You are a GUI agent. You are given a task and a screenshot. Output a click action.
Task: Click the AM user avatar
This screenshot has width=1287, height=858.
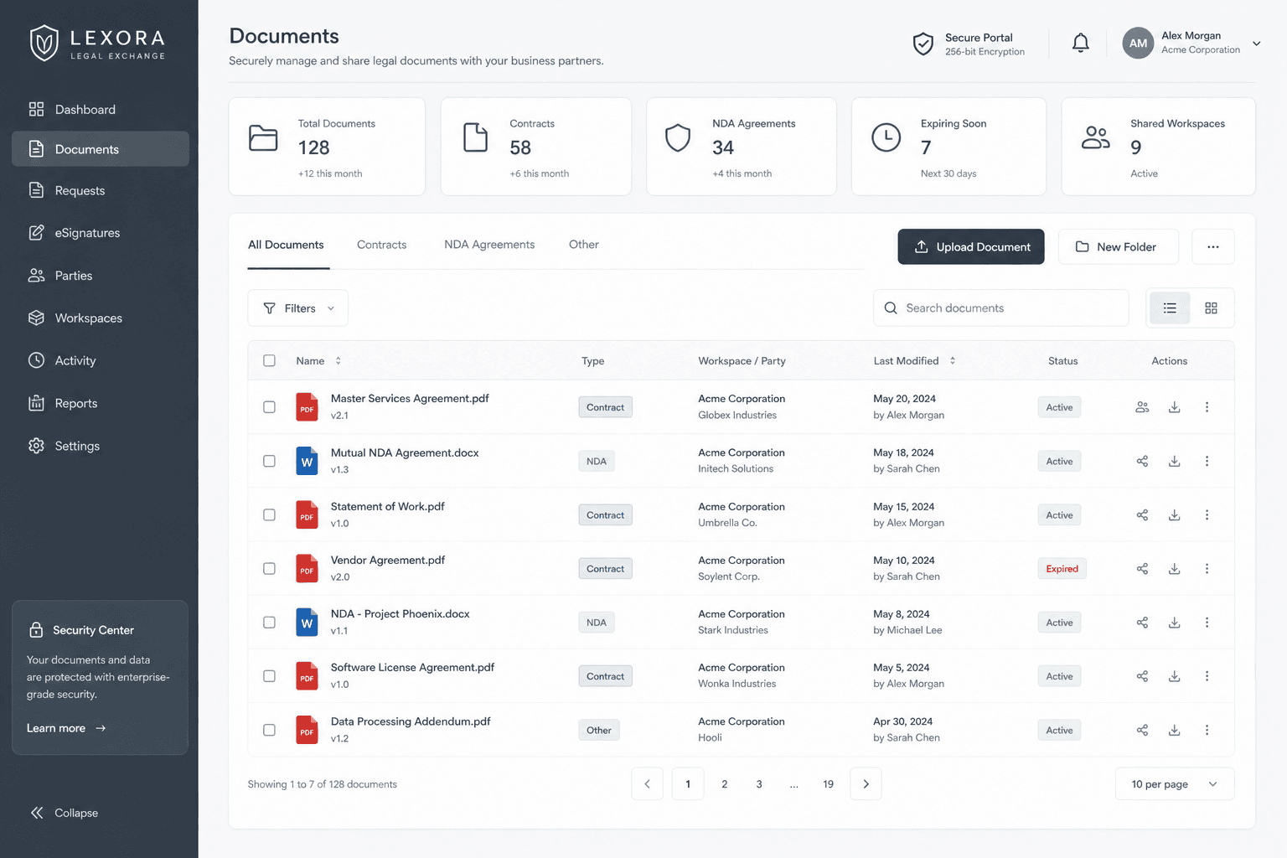click(x=1138, y=44)
